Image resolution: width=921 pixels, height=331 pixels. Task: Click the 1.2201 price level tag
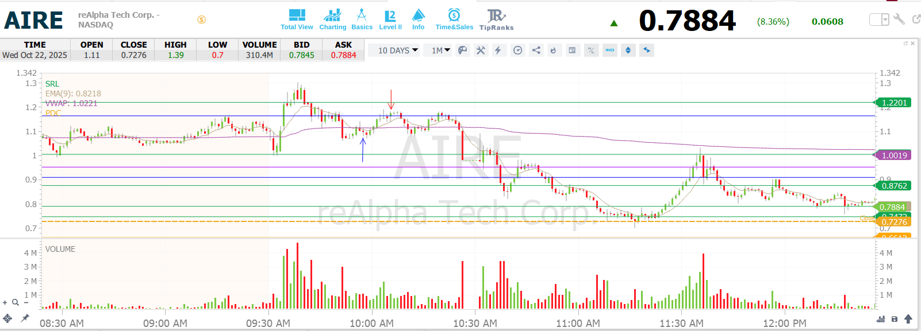pyautogui.click(x=893, y=103)
